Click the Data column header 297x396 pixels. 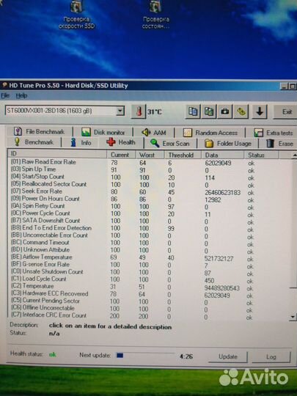(x=223, y=155)
